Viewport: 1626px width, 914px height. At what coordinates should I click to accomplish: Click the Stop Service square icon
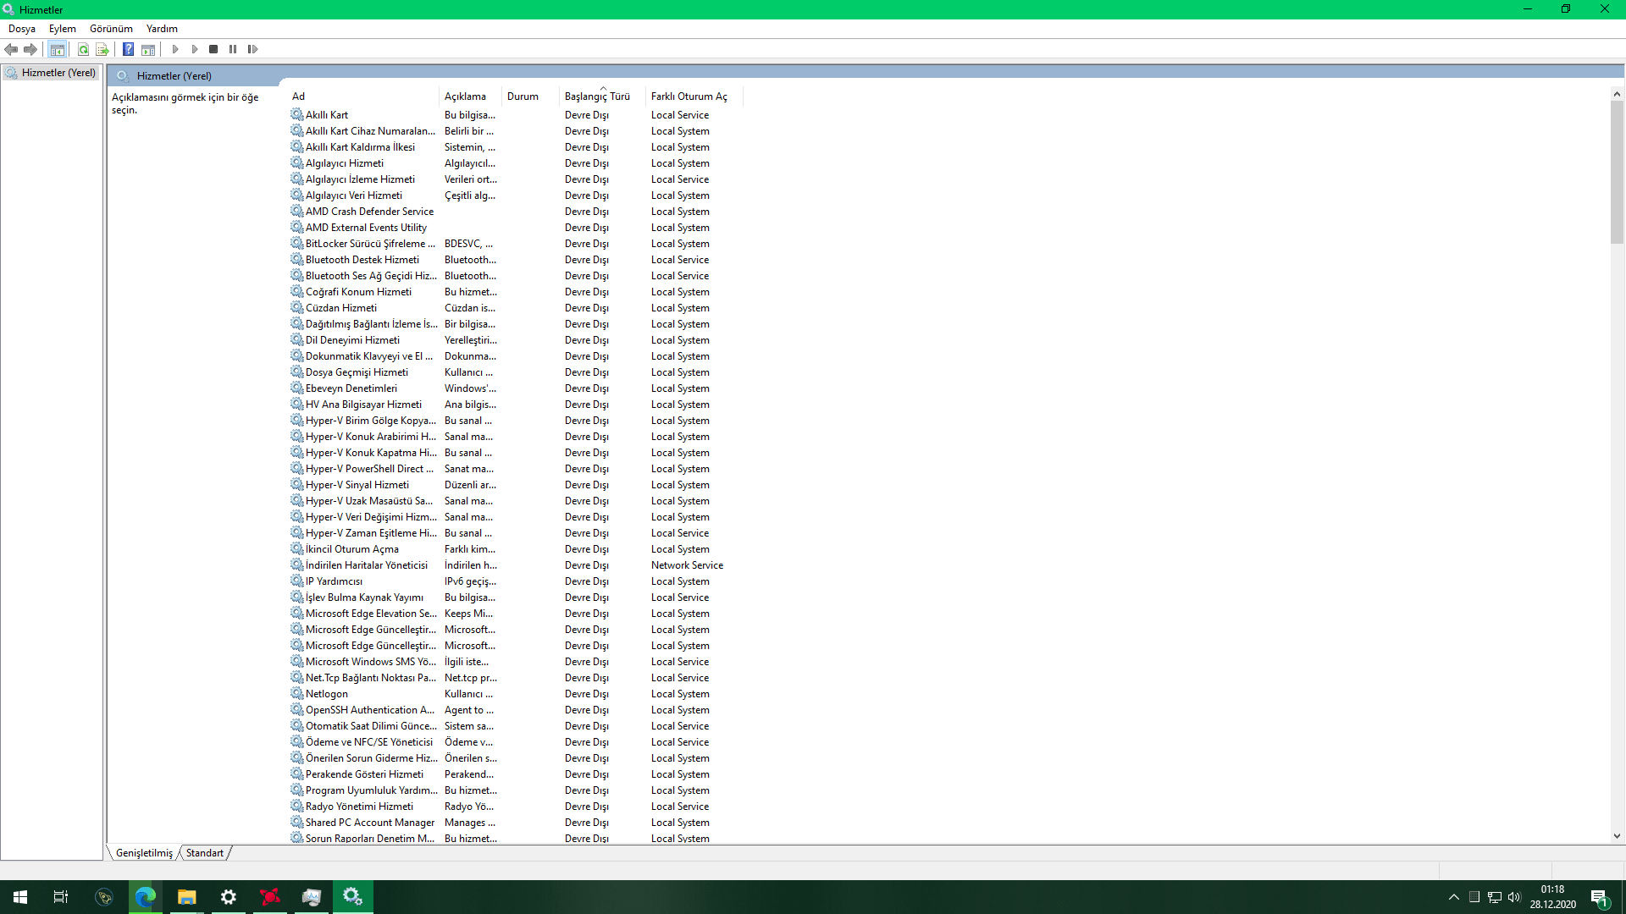pyautogui.click(x=213, y=49)
